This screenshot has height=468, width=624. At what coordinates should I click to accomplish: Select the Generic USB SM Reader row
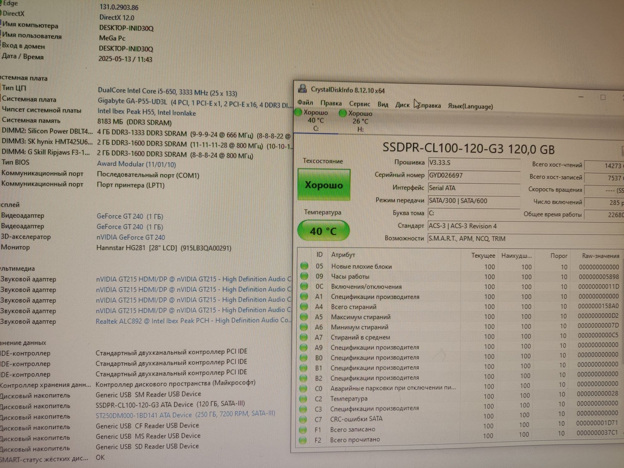[101, 395]
